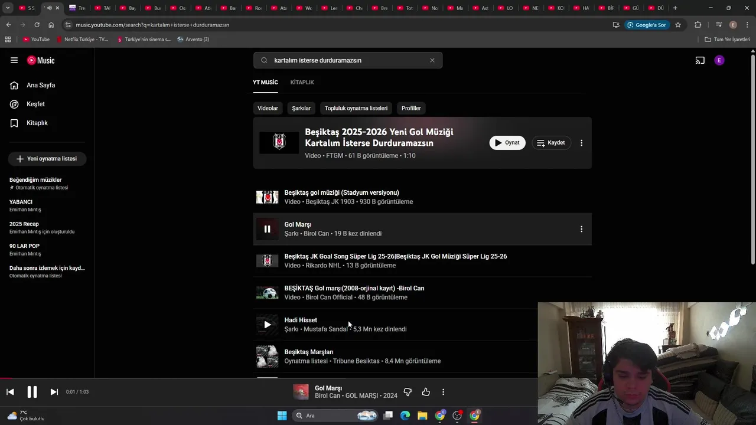Play Hadi Hisset from its thumbnail
Image resolution: width=756 pixels, height=425 pixels.
(267, 325)
